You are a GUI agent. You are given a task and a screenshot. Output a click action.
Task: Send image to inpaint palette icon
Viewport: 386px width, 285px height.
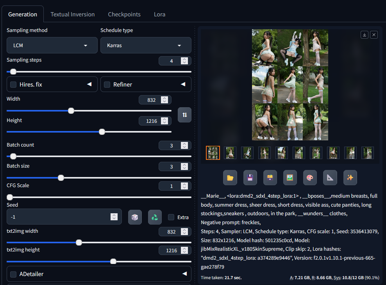310,178
